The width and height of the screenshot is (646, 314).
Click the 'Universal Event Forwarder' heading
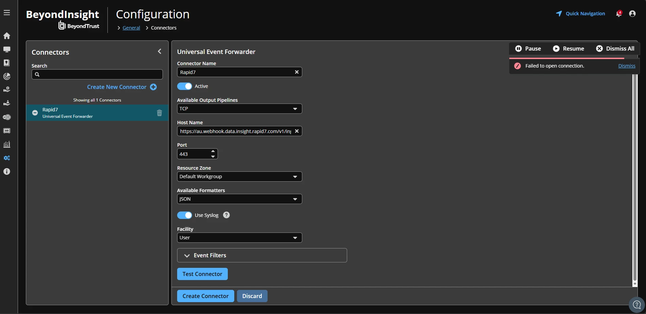tap(216, 52)
